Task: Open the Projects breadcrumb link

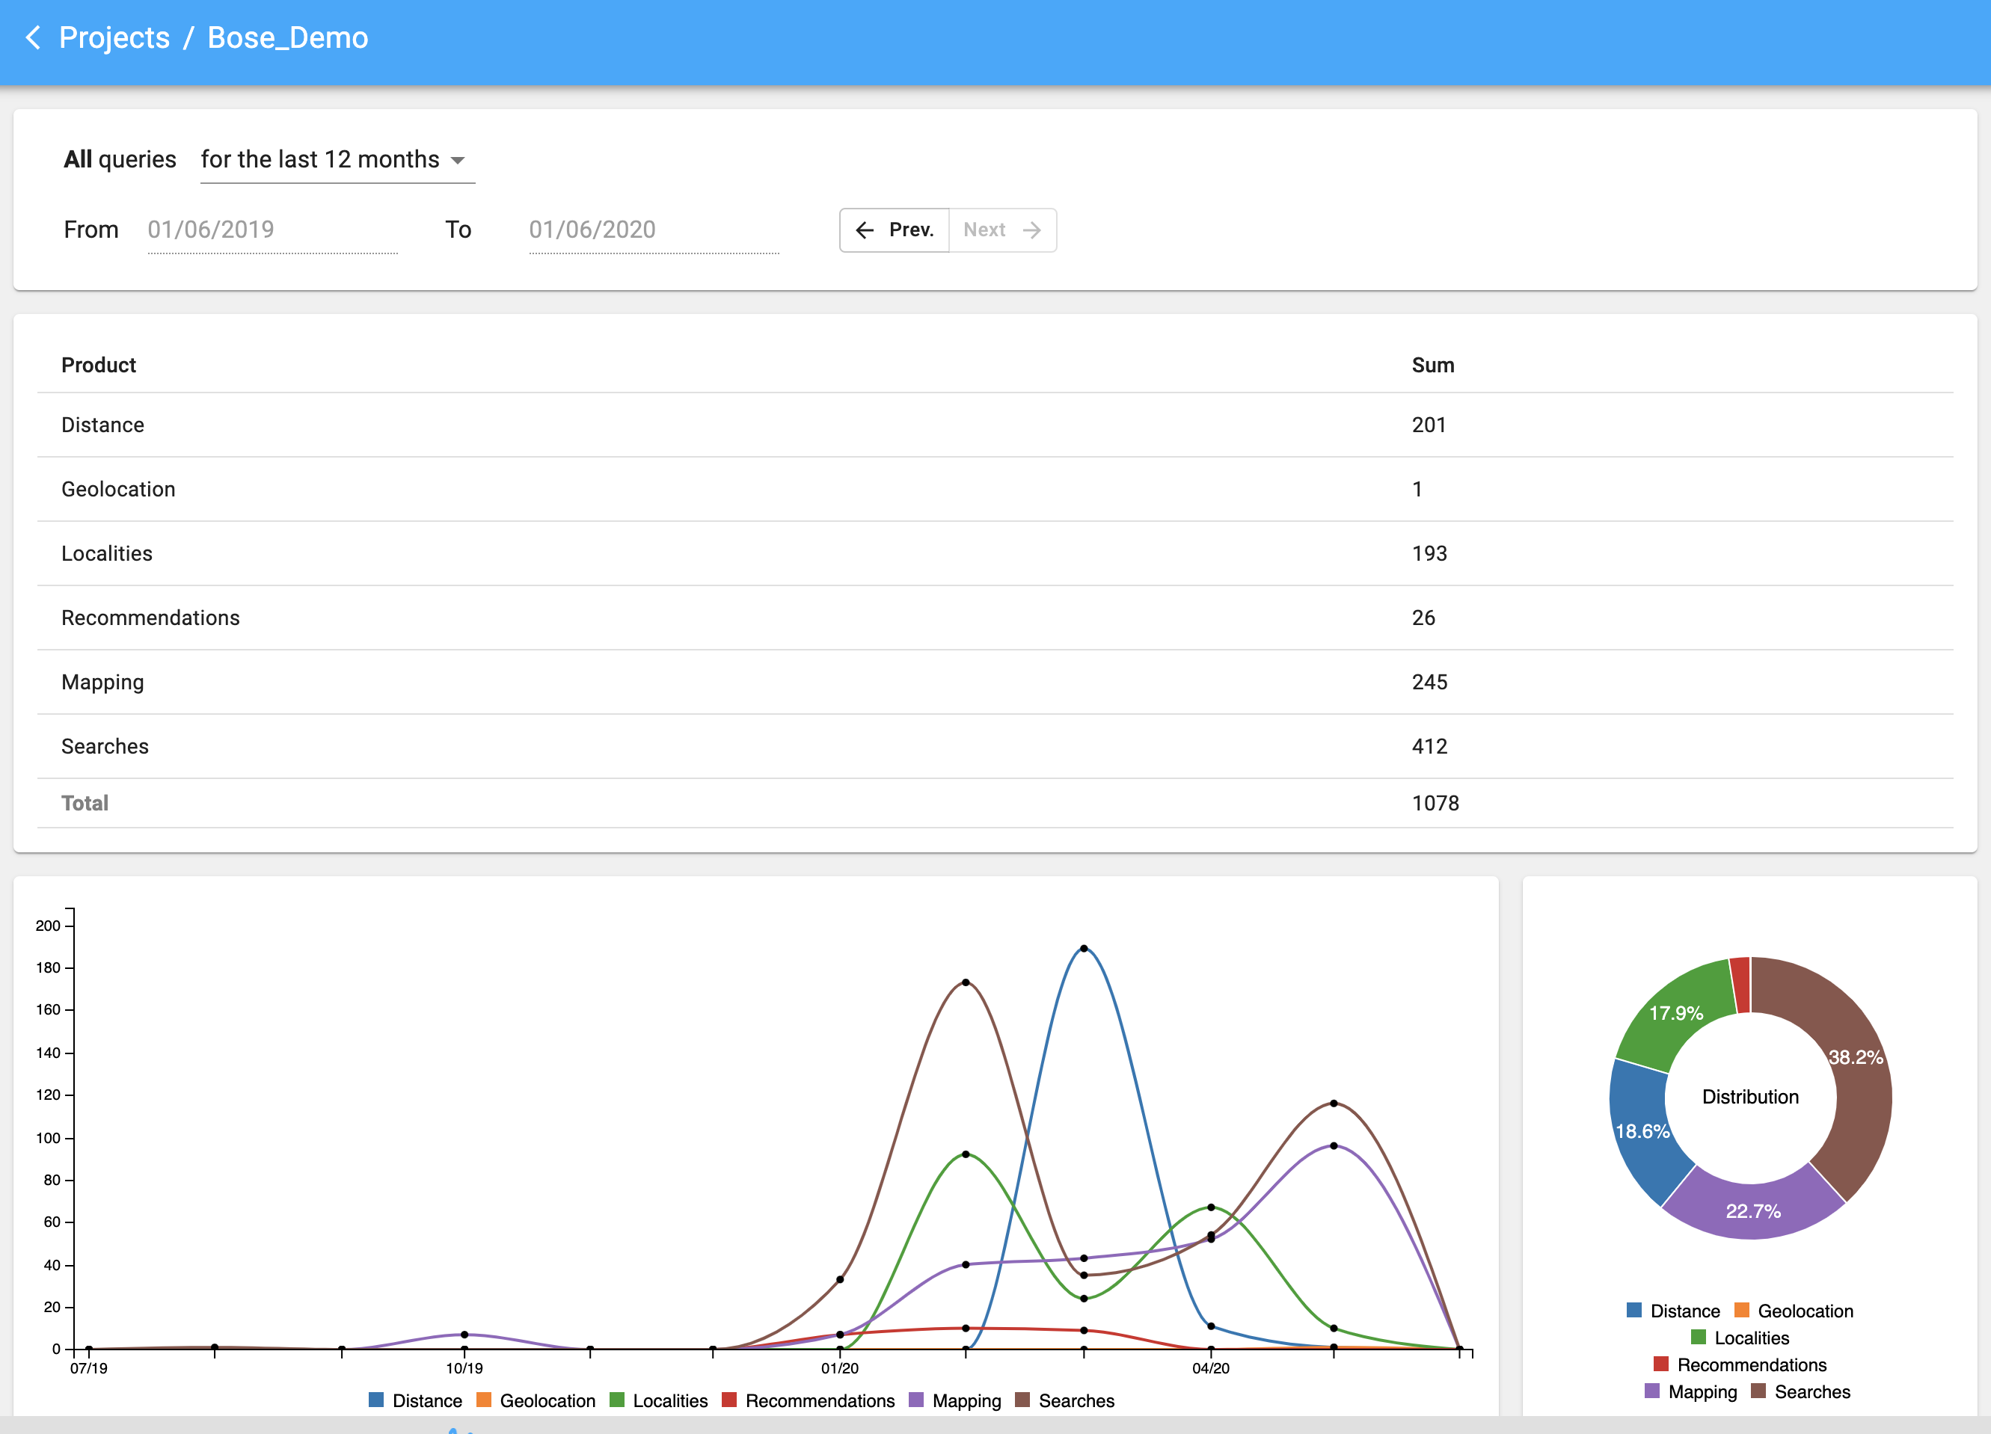Action: click(x=114, y=37)
